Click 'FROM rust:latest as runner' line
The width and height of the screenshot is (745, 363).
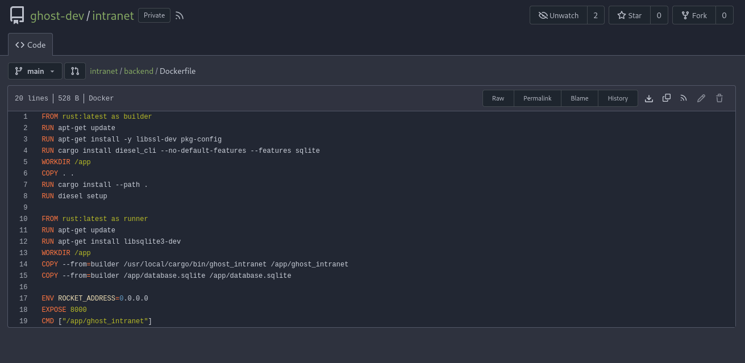coord(95,219)
